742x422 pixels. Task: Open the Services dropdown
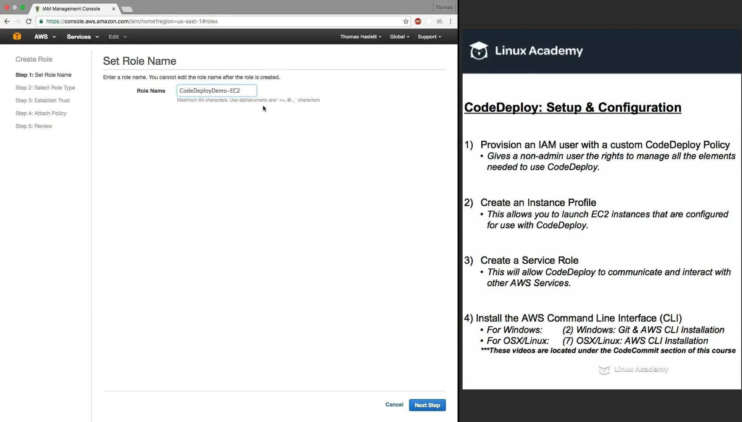(x=82, y=36)
